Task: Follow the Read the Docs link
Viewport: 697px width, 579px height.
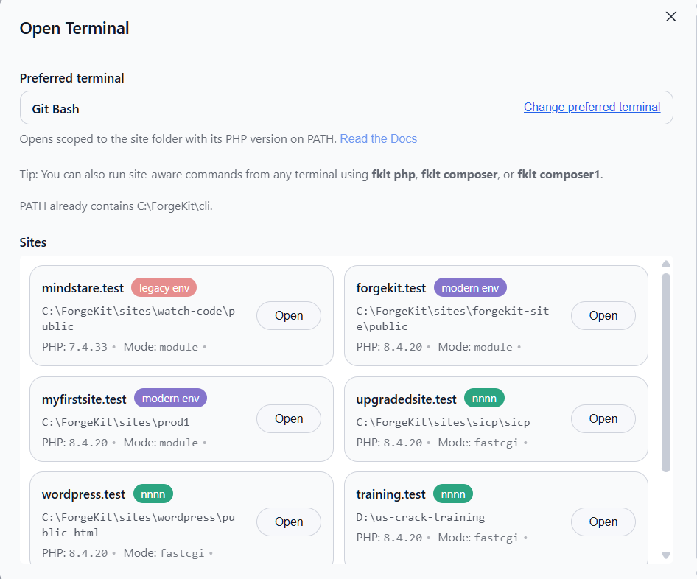Action: point(378,139)
